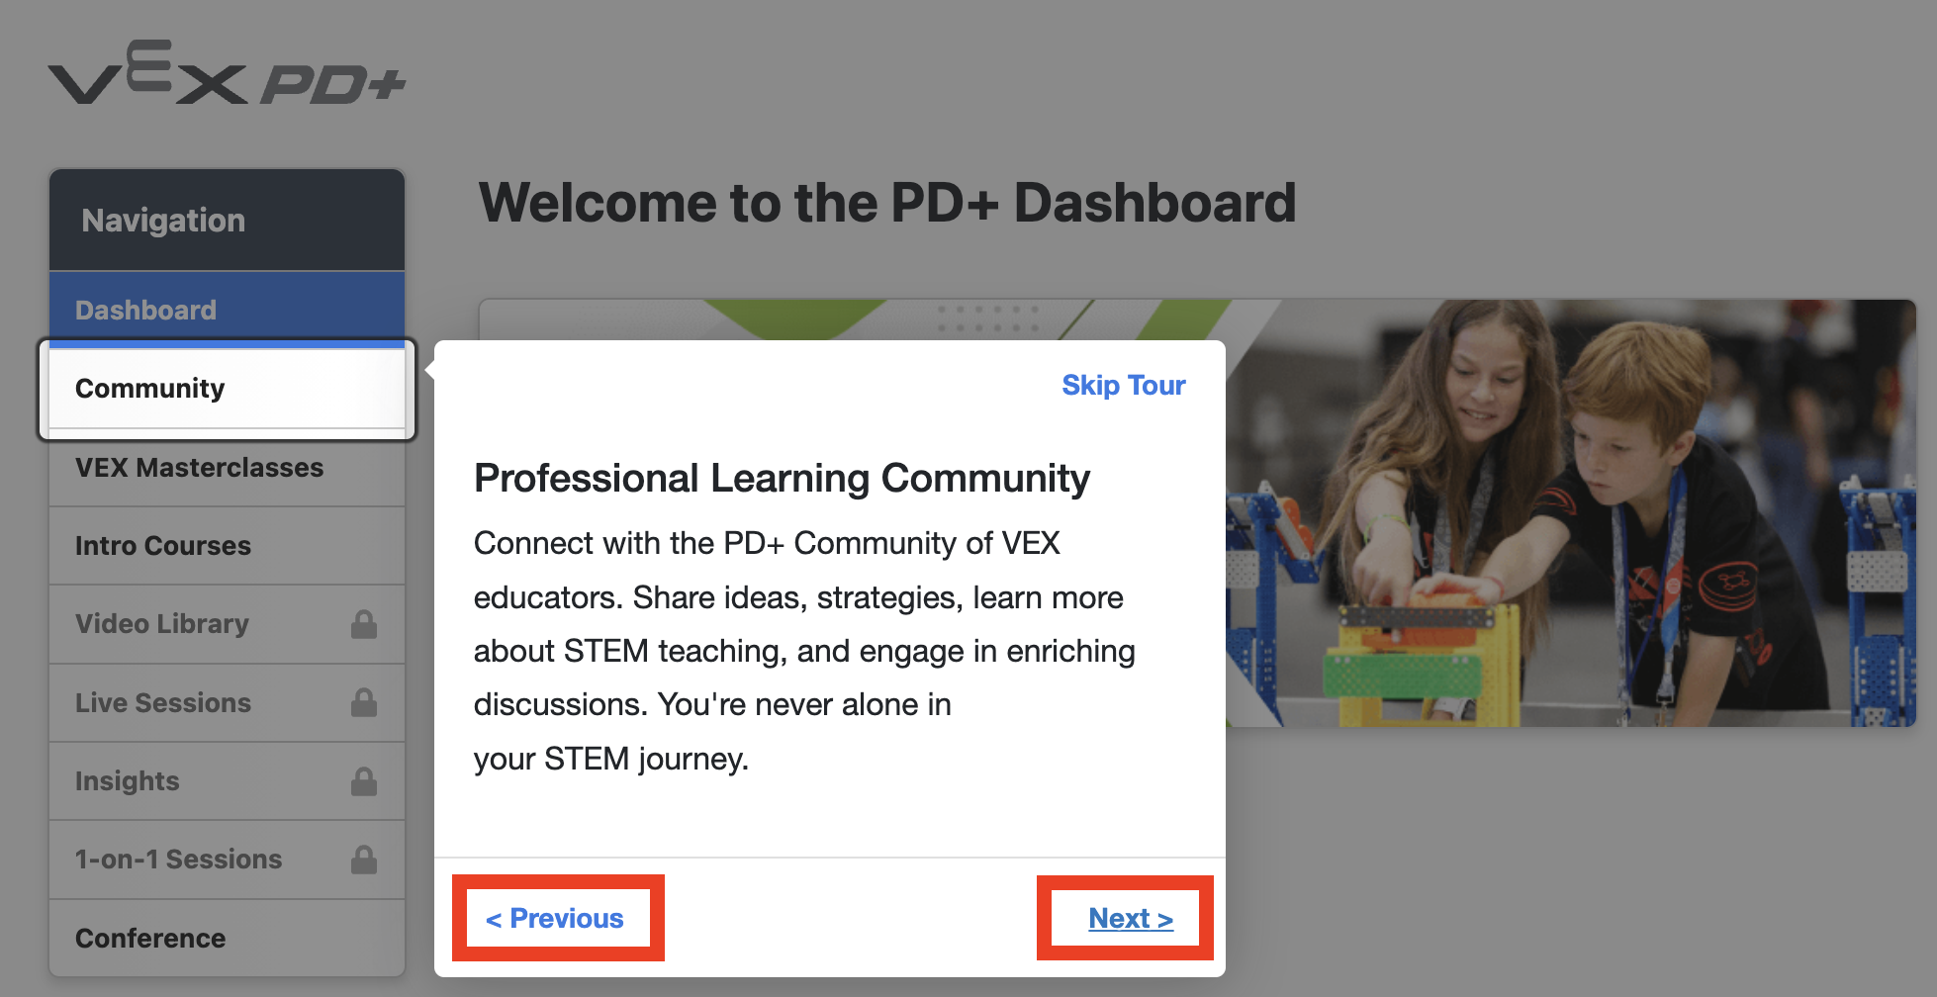Click the lock icon beside Insights

point(364,781)
